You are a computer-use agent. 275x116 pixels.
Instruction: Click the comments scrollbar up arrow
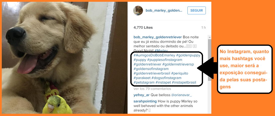click(209, 37)
